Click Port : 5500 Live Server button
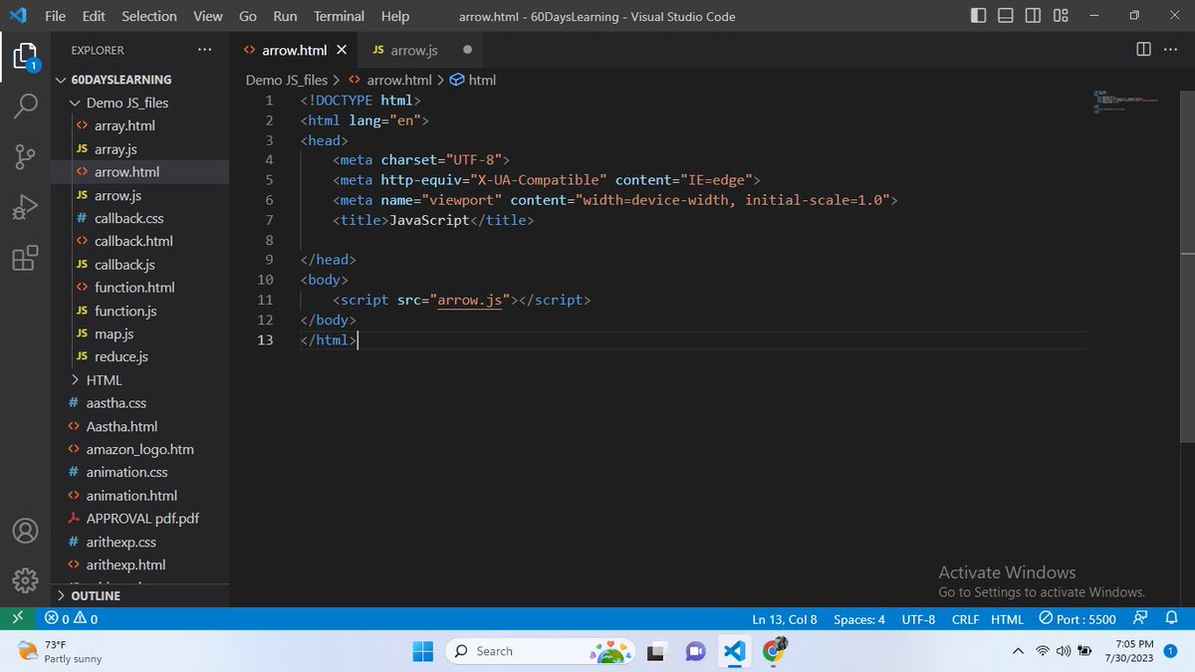This screenshot has height=672, width=1195. click(x=1077, y=618)
